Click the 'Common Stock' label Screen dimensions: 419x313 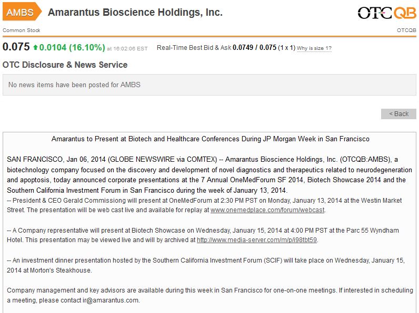[x=21, y=30]
